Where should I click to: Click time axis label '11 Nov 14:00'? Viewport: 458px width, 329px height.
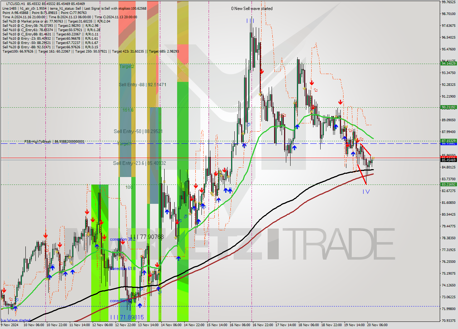(80, 325)
